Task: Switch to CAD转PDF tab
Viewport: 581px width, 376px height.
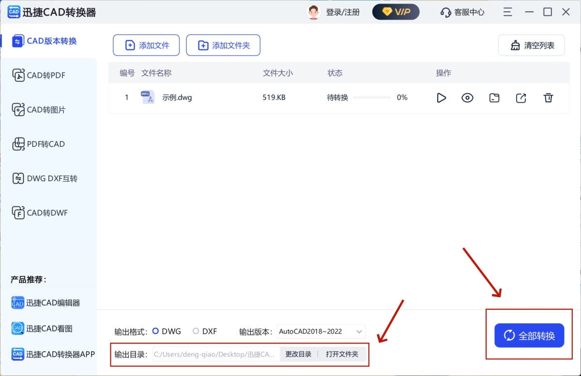Action: click(39, 75)
